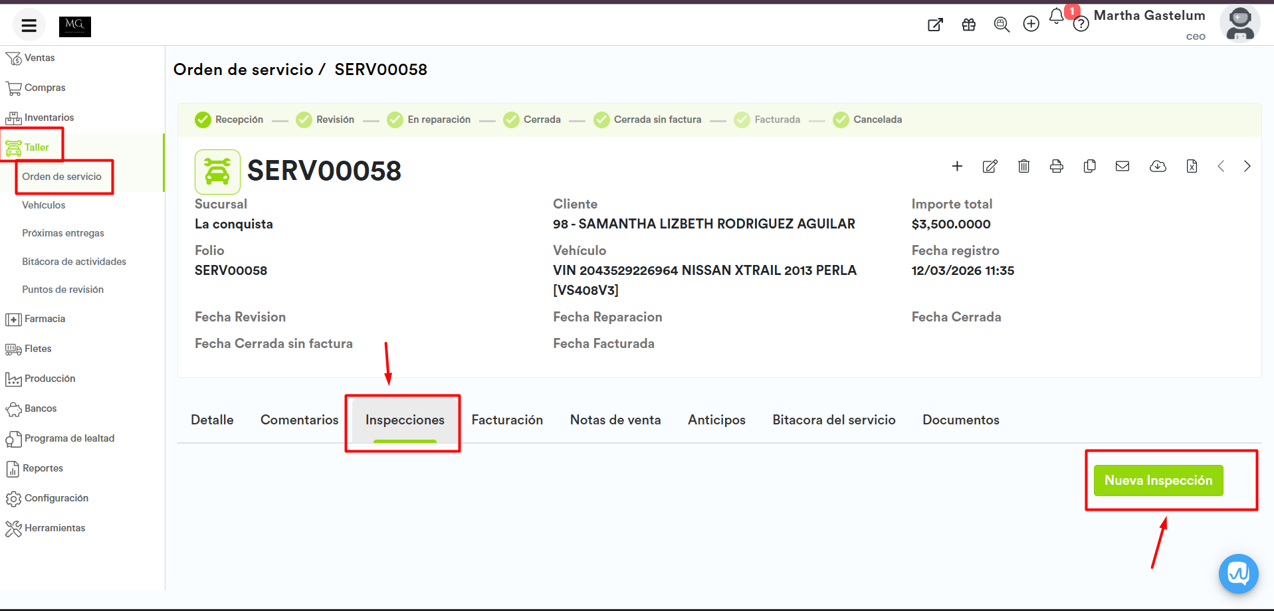Click the La conquista branch value
The height and width of the screenshot is (611, 1274).
pyautogui.click(x=234, y=224)
